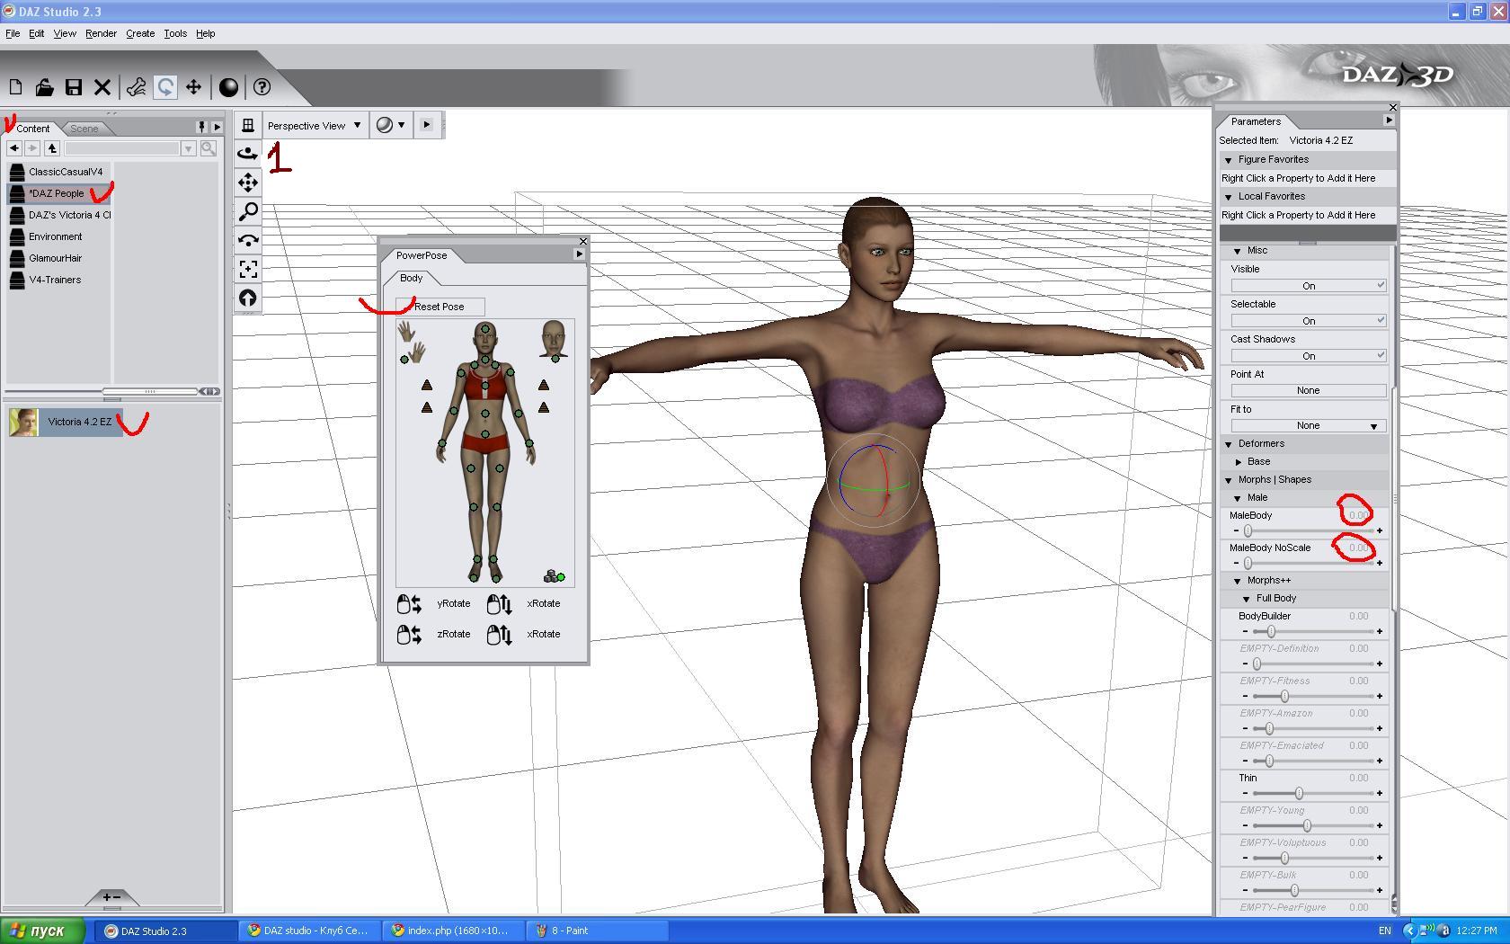The width and height of the screenshot is (1510, 944).
Task: Toggle the Selectable On property
Action: tap(1308, 321)
